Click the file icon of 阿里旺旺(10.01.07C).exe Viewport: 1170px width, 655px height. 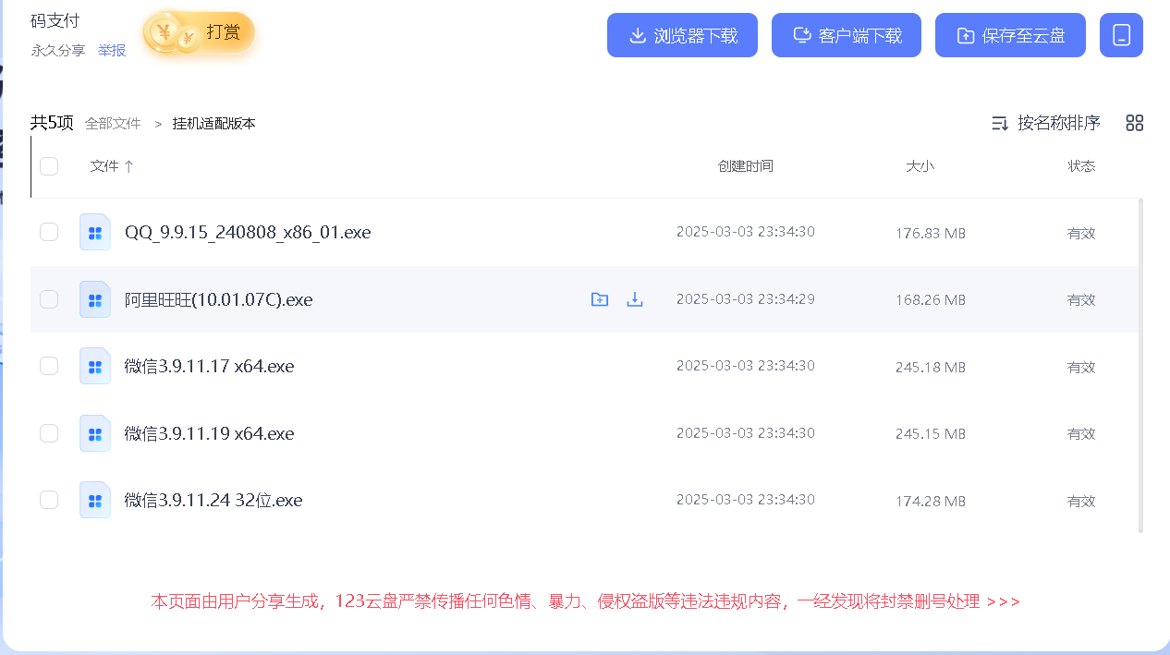(95, 299)
